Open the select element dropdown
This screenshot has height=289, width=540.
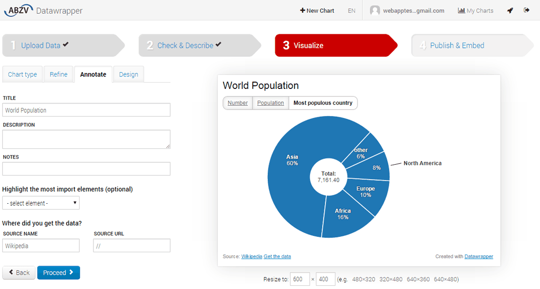pos(41,203)
